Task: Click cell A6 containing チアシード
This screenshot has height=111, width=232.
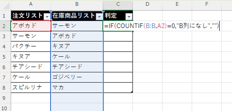Action: (31, 67)
